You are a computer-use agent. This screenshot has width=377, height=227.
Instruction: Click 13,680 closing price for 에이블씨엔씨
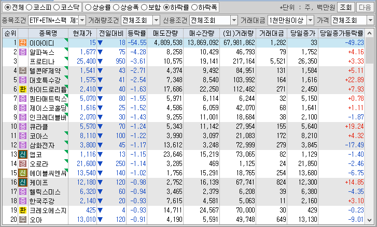[308, 173]
